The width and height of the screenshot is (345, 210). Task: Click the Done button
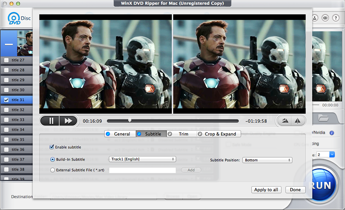(x=295, y=190)
